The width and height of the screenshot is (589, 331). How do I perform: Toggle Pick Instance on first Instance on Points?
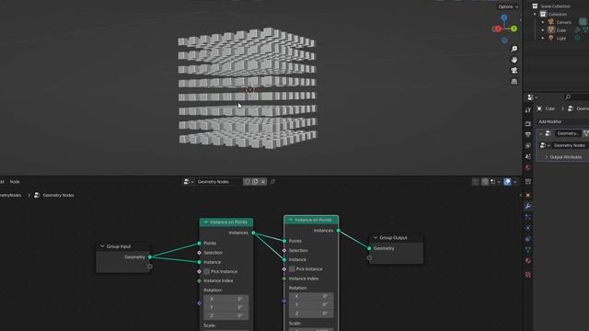tap(206, 271)
